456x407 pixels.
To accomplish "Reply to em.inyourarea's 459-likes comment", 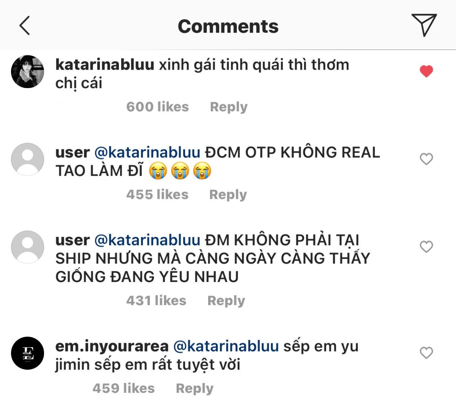I will click(x=195, y=389).
